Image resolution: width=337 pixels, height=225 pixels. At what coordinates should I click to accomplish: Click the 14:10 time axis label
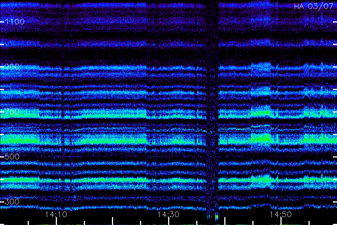coord(56,214)
